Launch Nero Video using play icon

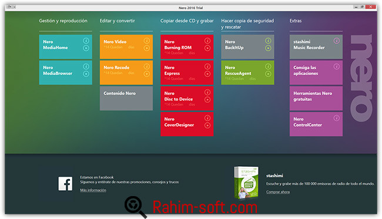tap(147, 48)
